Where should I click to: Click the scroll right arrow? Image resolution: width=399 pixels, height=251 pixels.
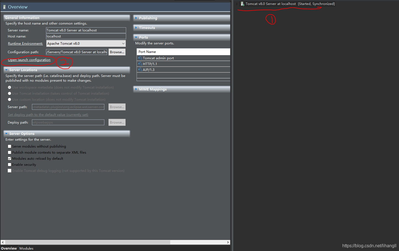228,242
